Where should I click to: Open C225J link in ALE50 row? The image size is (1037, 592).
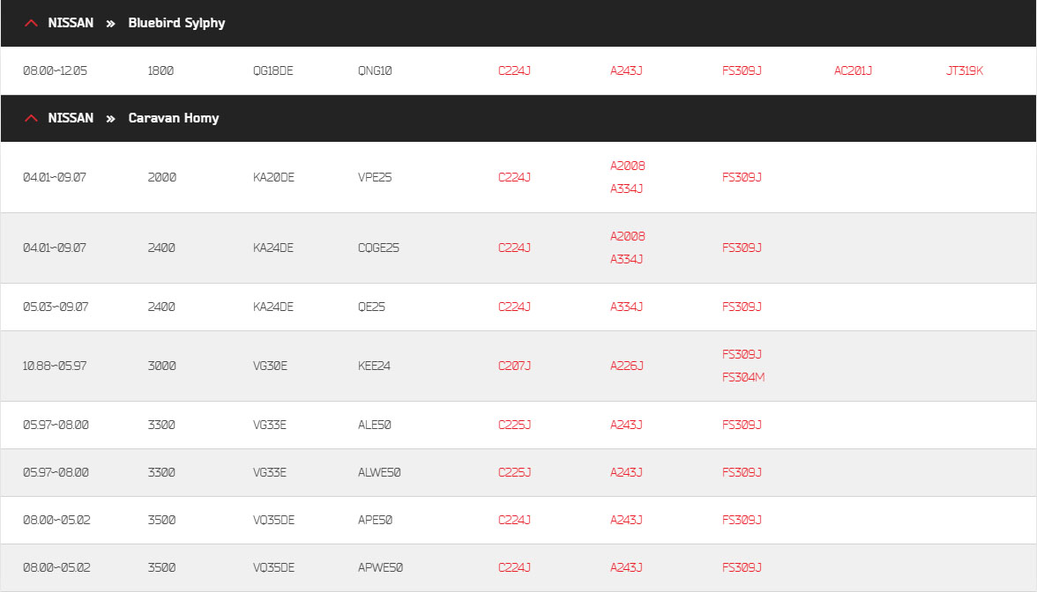[514, 425]
